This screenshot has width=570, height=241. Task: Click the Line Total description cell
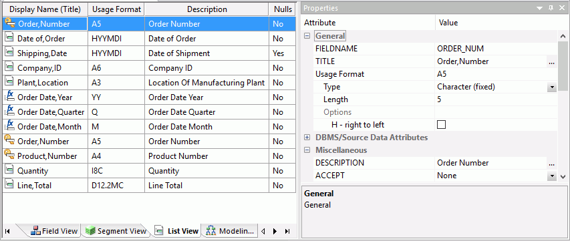(207, 186)
